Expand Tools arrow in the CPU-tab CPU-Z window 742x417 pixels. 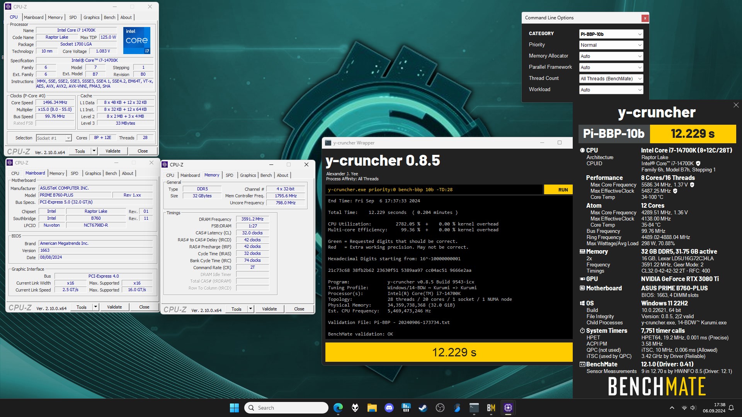94,151
